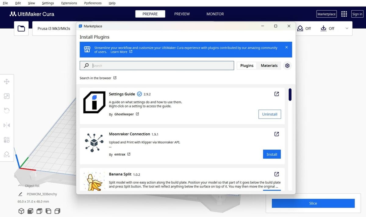Click the Marketplace header button
Screen dimensions: 366x217
(326, 14)
